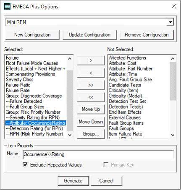181x190 pixels.
Task: Click the FMECA Plus Options title icon
Action: pyautogui.click(x=7, y=6)
